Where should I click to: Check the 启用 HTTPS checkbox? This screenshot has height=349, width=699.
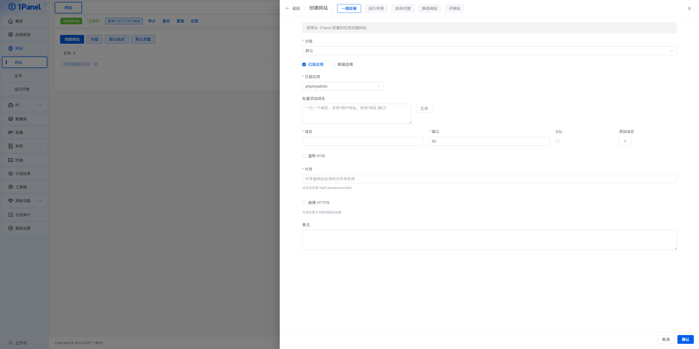304,203
